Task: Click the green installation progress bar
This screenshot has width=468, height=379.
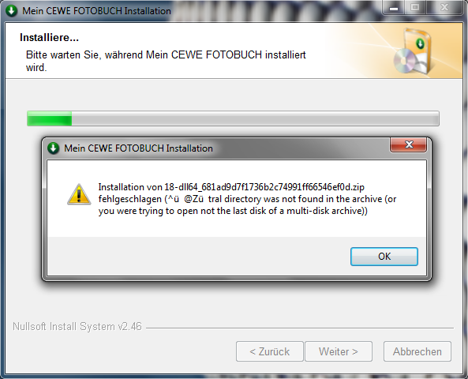Action: pyautogui.click(x=233, y=118)
